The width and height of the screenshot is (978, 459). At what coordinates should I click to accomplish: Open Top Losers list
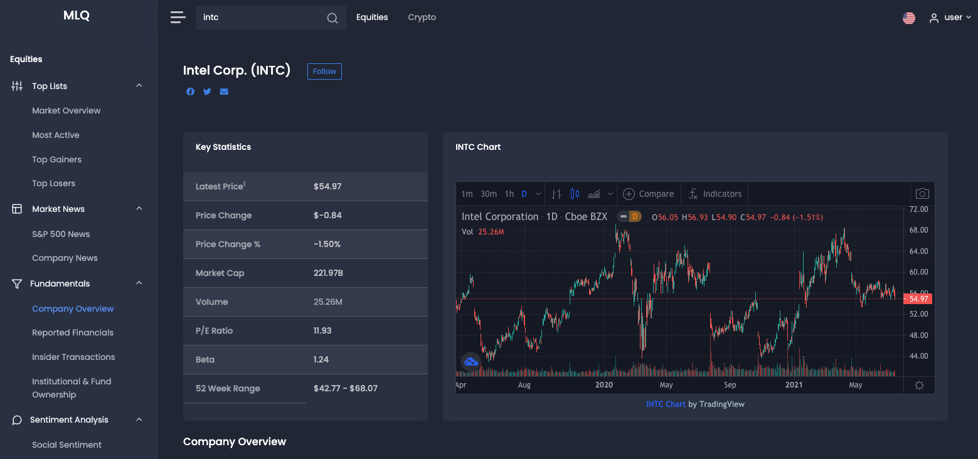(x=54, y=183)
